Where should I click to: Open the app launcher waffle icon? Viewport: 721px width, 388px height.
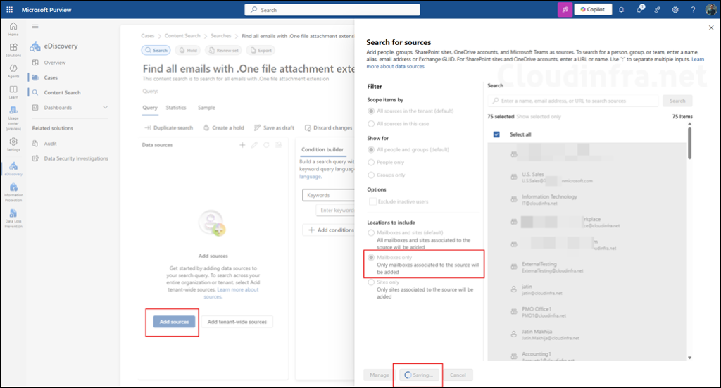pos(9,9)
